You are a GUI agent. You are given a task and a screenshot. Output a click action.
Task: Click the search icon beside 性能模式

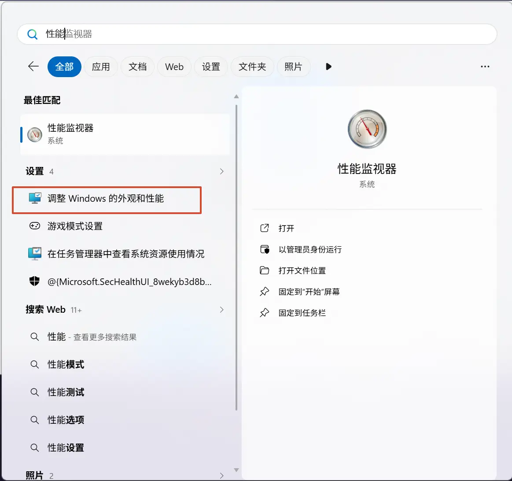point(35,364)
